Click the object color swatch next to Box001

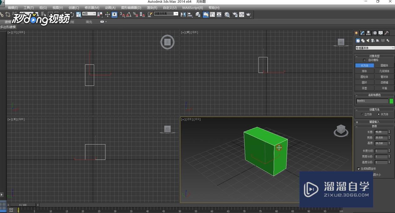(391, 101)
